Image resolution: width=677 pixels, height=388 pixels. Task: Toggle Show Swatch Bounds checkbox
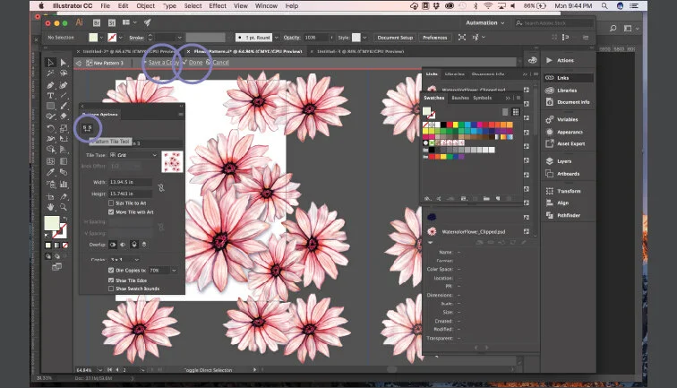click(111, 289)
